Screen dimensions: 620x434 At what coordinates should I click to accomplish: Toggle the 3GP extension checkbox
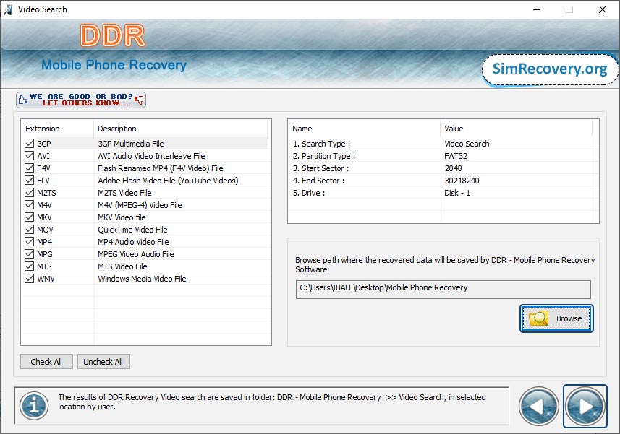tap(29, 143)
